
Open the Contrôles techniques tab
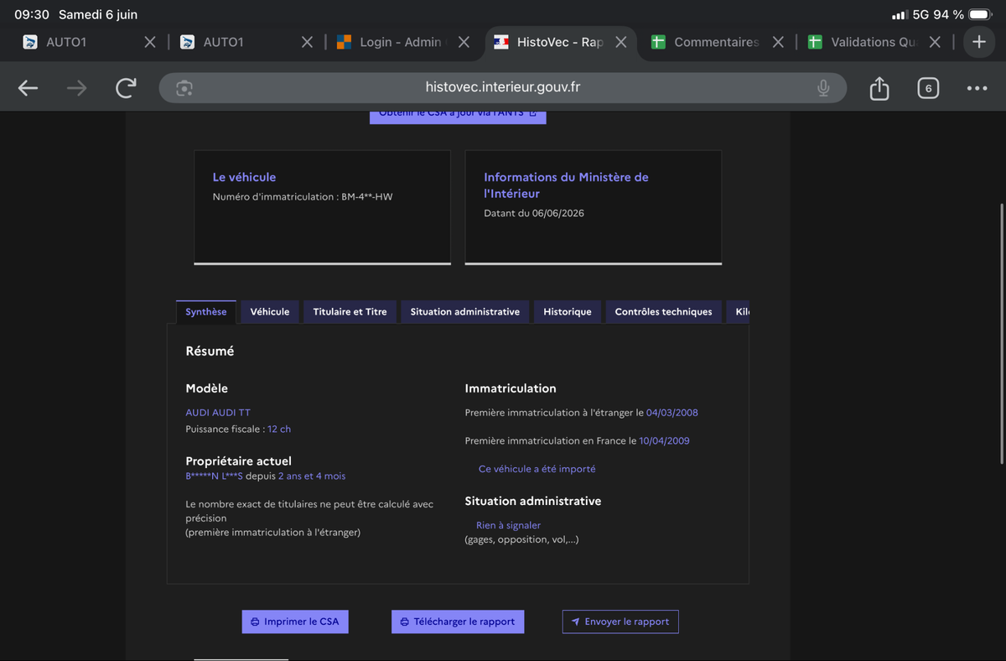[663, 312]
